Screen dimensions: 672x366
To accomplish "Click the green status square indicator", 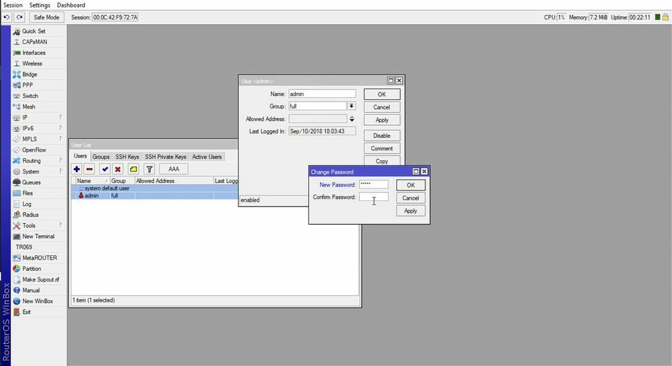I will (657, 17).
